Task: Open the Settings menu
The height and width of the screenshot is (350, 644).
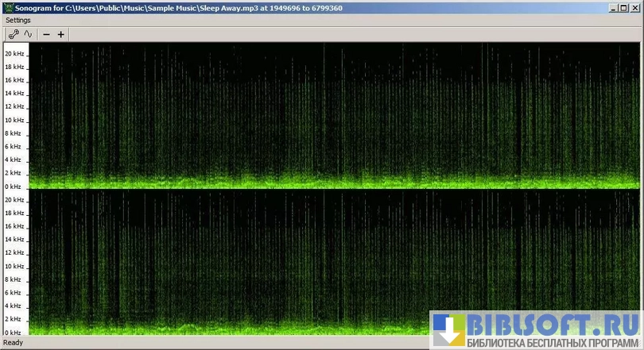Action: click(18, 20)
